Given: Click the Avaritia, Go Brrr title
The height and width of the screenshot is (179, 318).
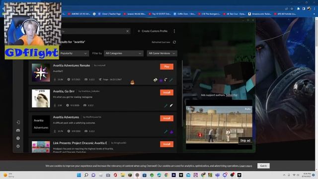Looking at the screenshot, I should click(64, 91).
